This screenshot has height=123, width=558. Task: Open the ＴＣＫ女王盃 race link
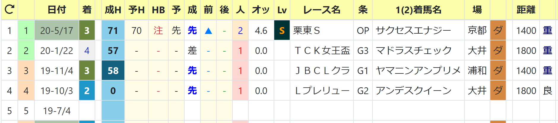[x=322, y=50]
